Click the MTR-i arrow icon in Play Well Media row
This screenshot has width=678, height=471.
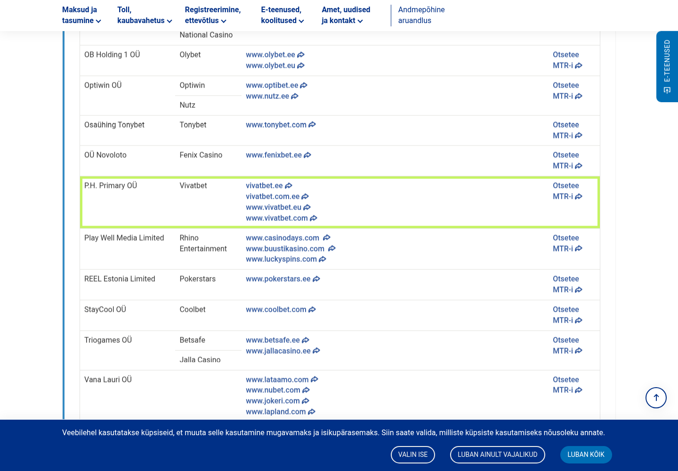pyautogui.click(x=579, y=249)
